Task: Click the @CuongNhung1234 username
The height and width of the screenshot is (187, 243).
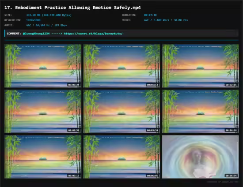Action: [36, 34]
